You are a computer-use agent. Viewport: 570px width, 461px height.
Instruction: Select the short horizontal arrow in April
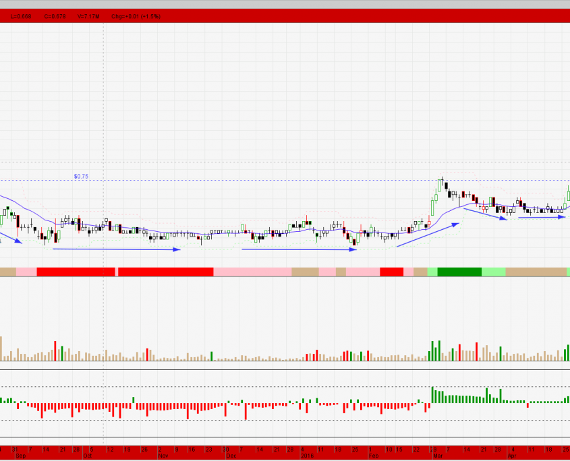coord(542,217)
